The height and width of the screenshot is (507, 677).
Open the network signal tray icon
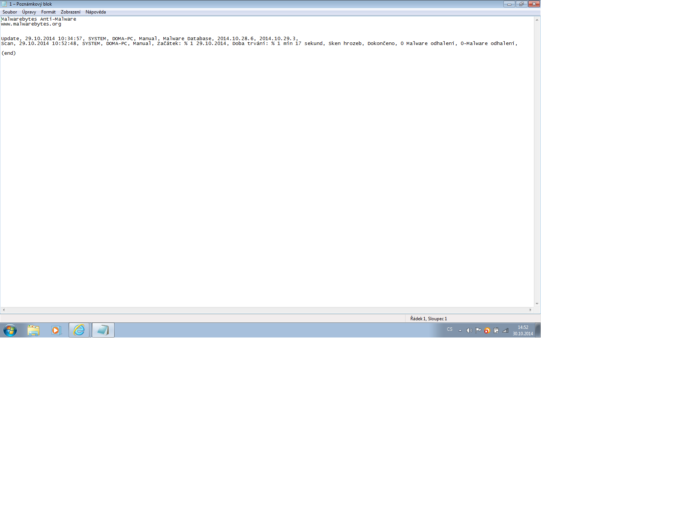[x=505, y=330]
